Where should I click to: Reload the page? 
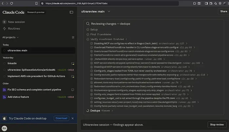12,3
